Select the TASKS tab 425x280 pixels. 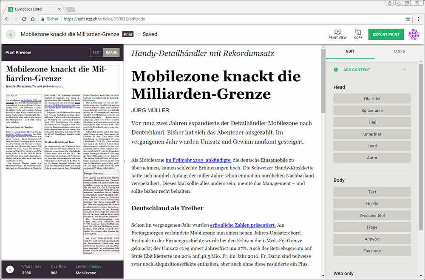(x=399, y=51)
